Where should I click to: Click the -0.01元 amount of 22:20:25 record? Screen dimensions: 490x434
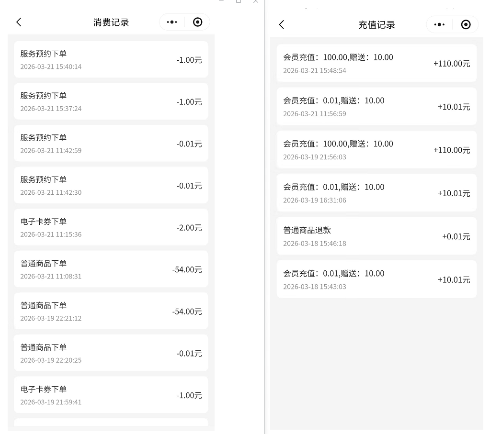pos(189,354)
